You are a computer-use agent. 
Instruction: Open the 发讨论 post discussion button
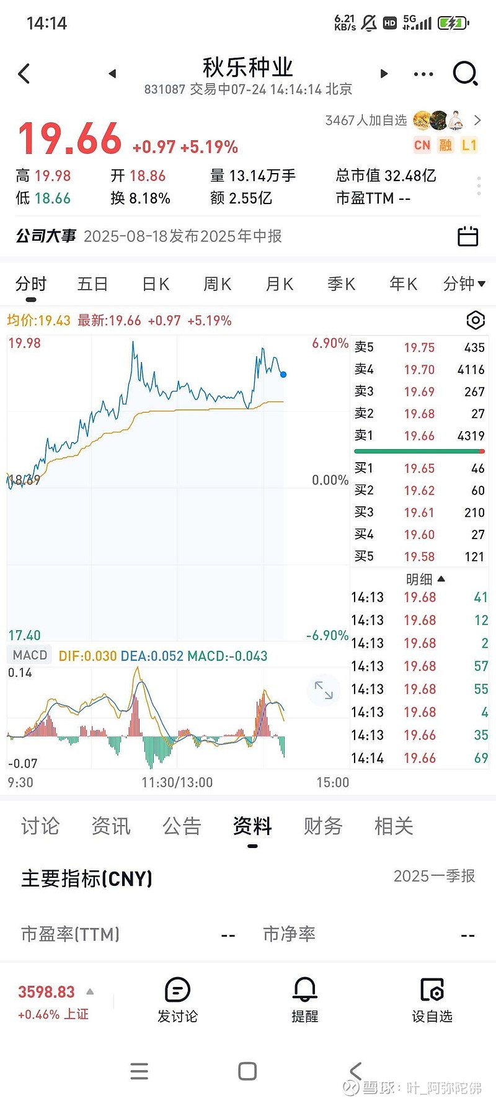click(x=177, y=999)
